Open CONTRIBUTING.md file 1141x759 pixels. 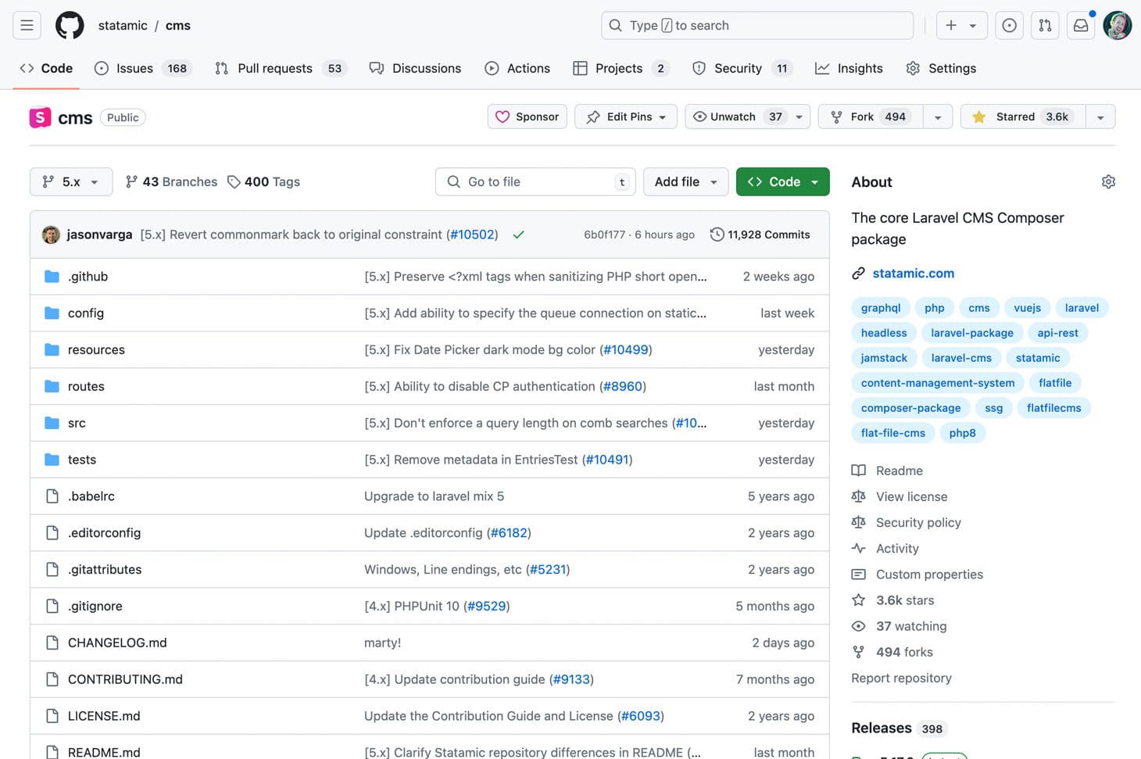pos(125,679)
